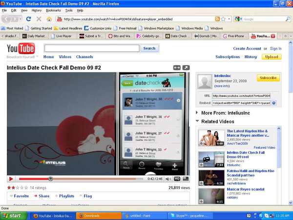Click the InteliusInc channel avatar
293x220 pixels.
[205, 82]
